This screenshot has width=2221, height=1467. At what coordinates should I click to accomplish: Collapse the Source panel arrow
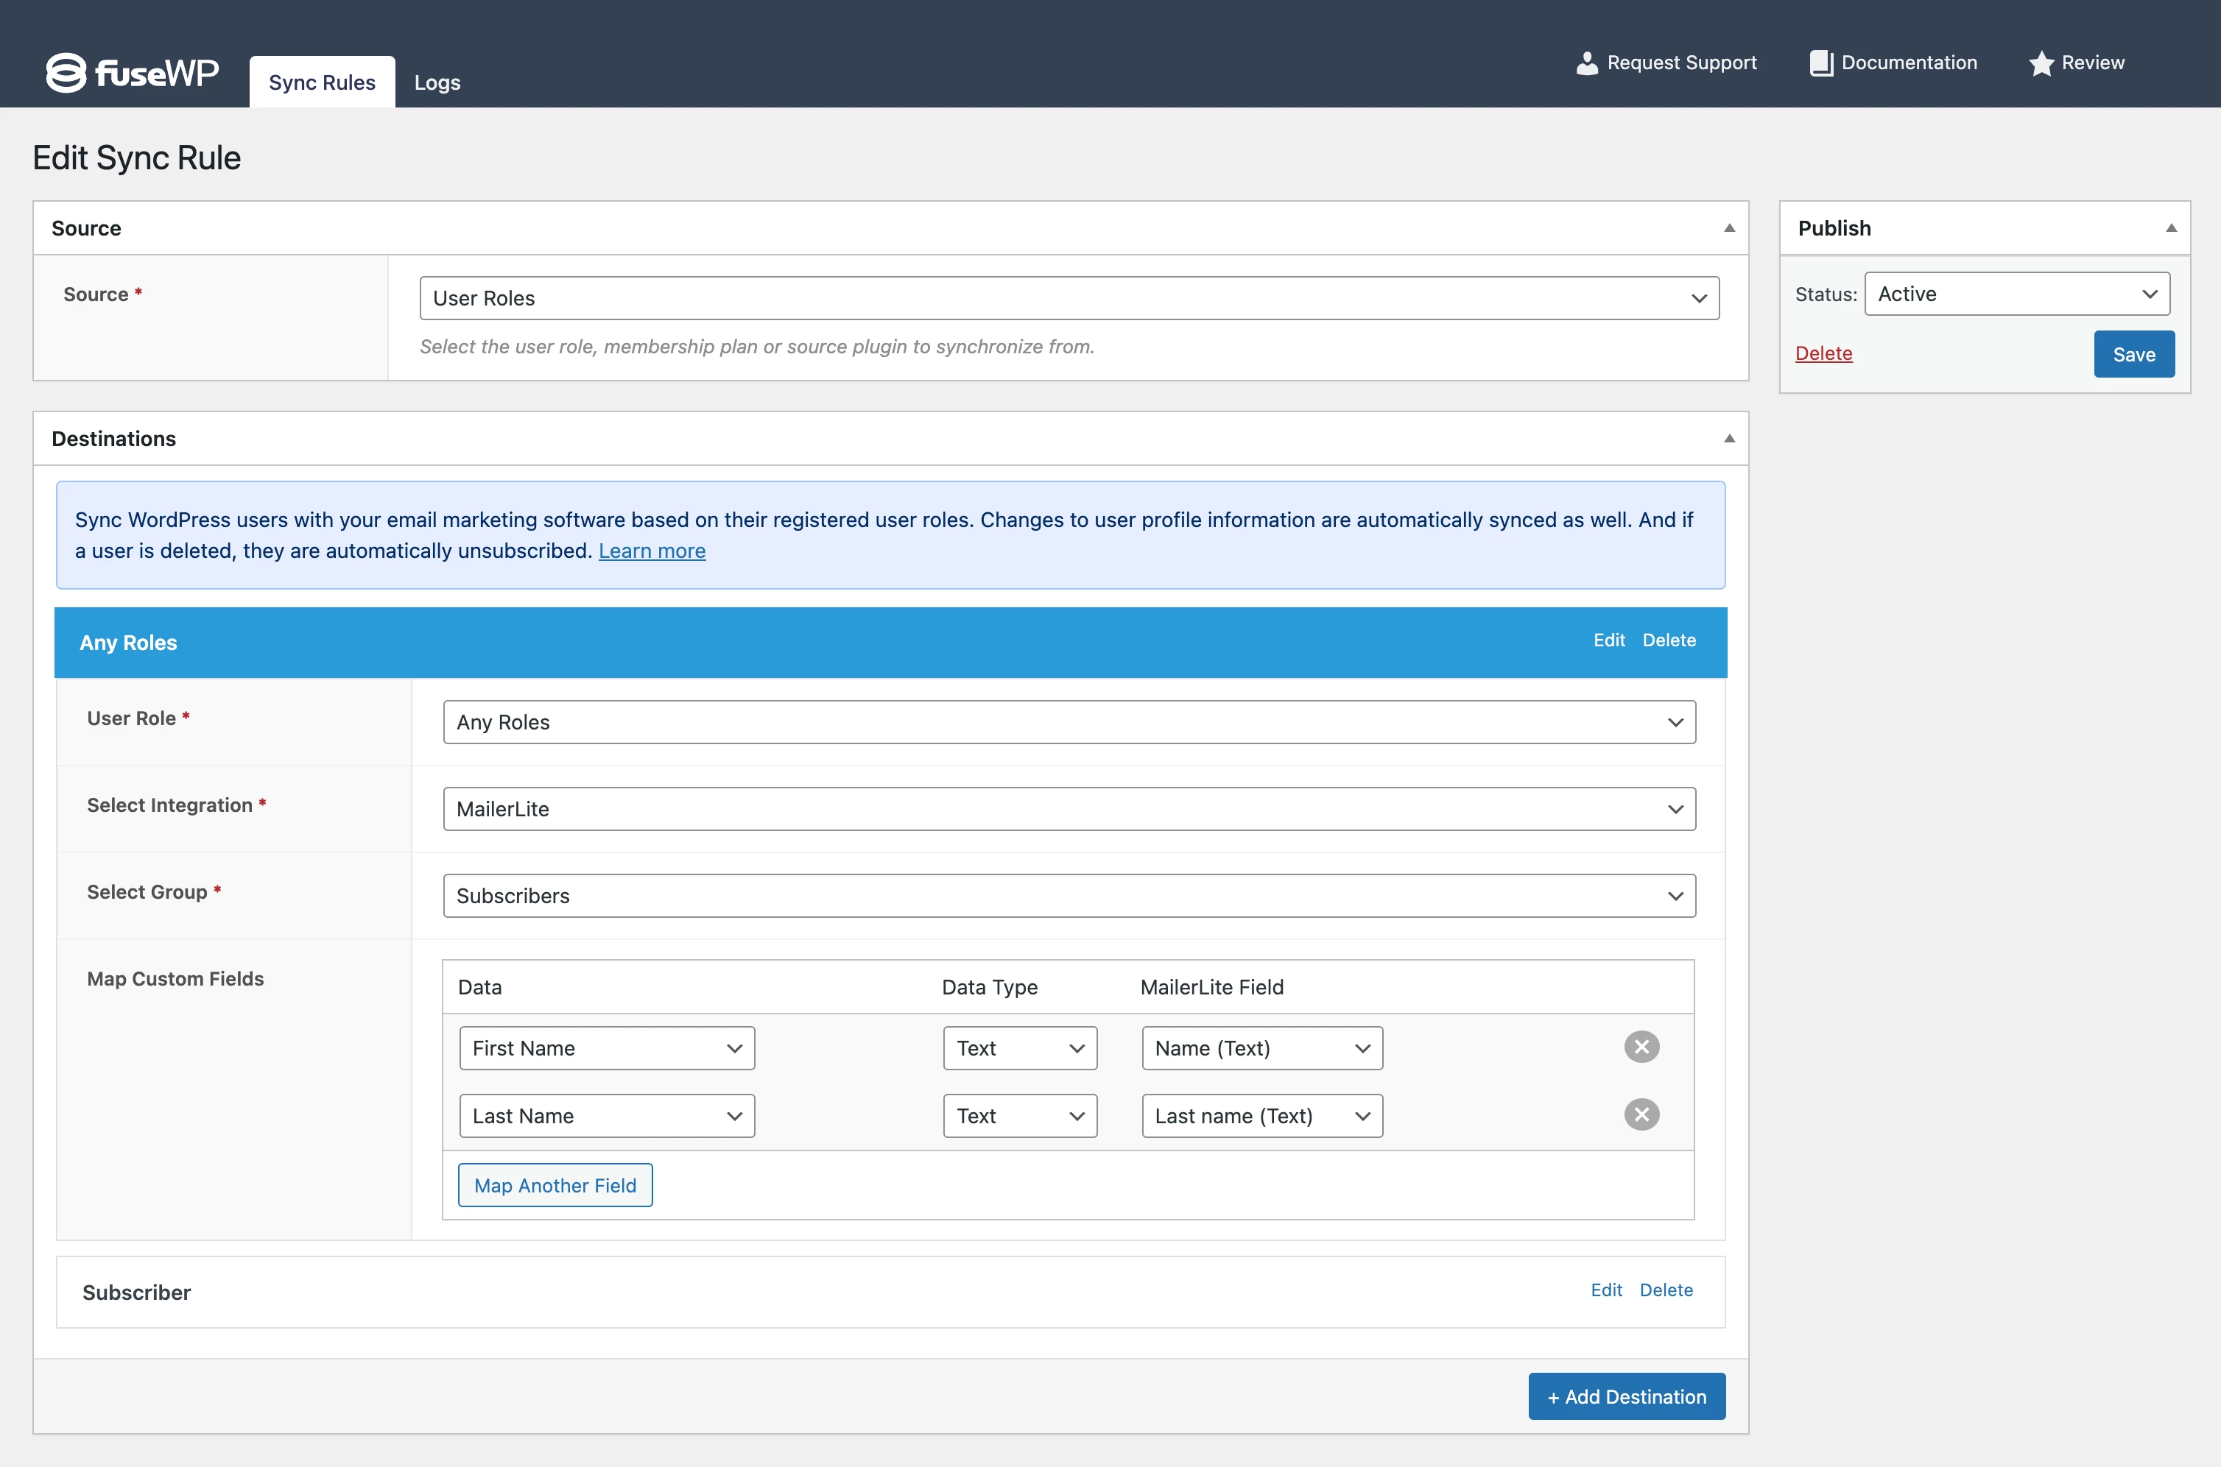(x=1728, y=228)
